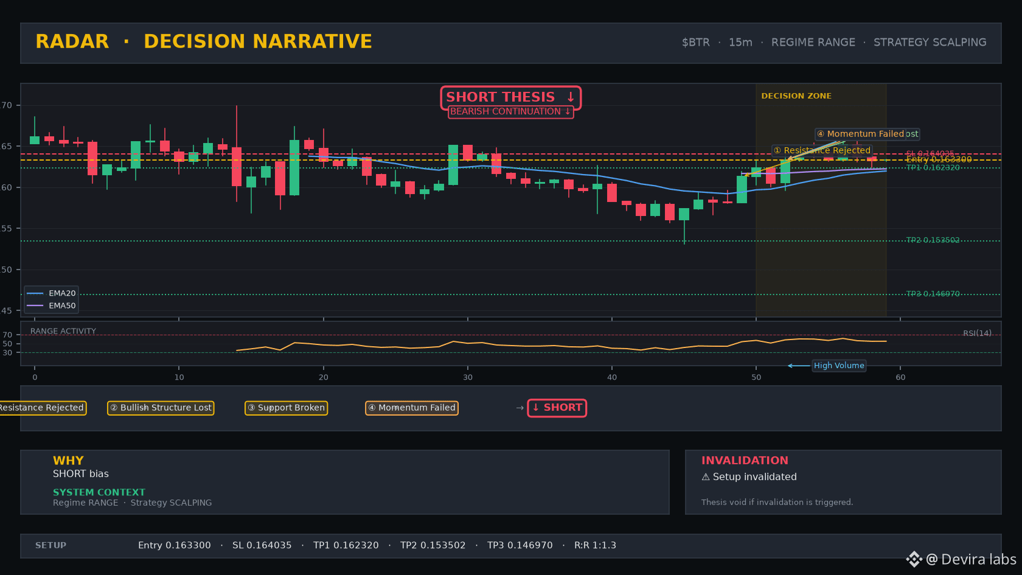Click the x-axis tick label 60
This screenshot has width=1022, height=575.
tap(900, 377)
